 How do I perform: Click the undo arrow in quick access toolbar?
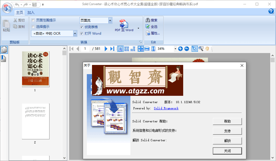(x=17, y=5)
